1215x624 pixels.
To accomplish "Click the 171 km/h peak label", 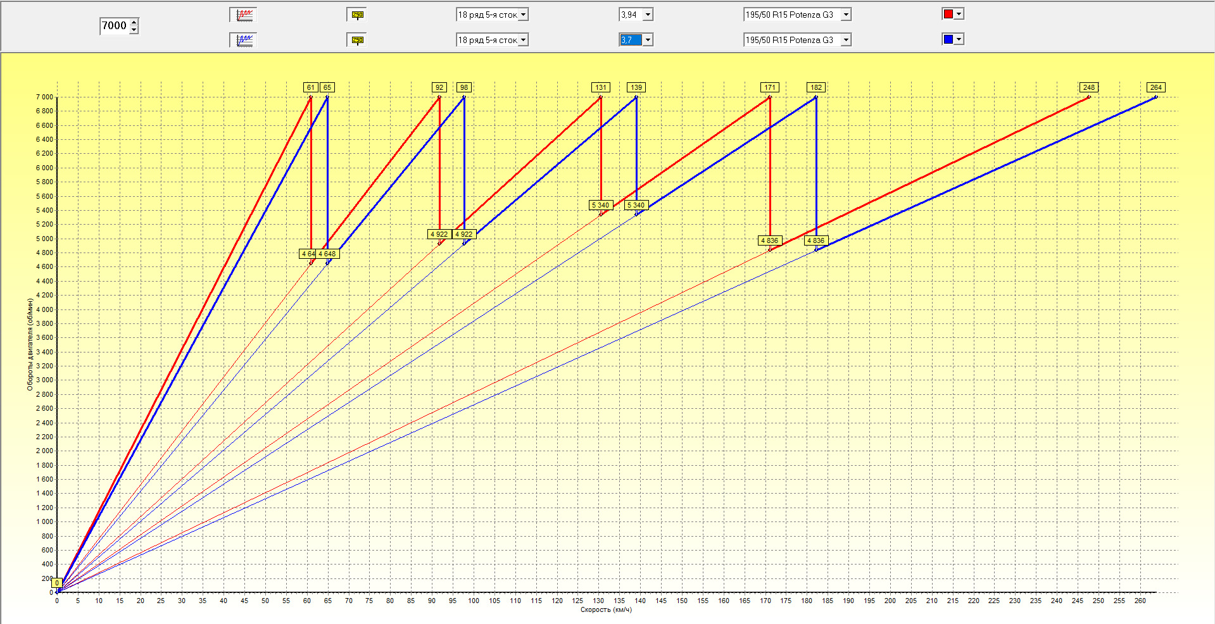I will pos(770,87).
